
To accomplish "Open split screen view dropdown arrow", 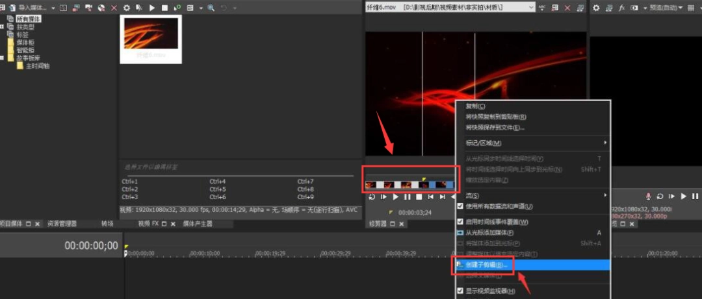I will 645,8.
